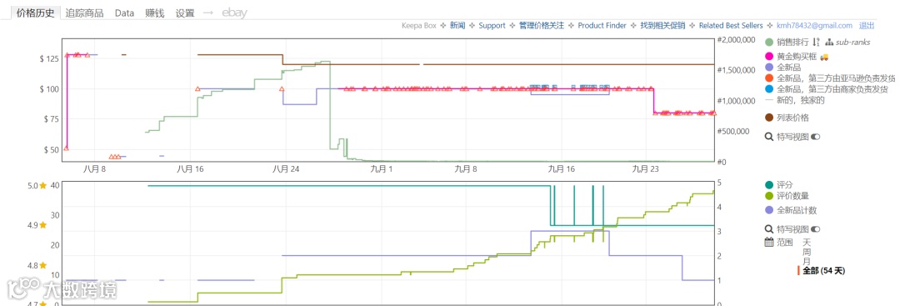Click the $ 75 price axis label
This screenshot has width=900, height=306.
coord(51,119)
